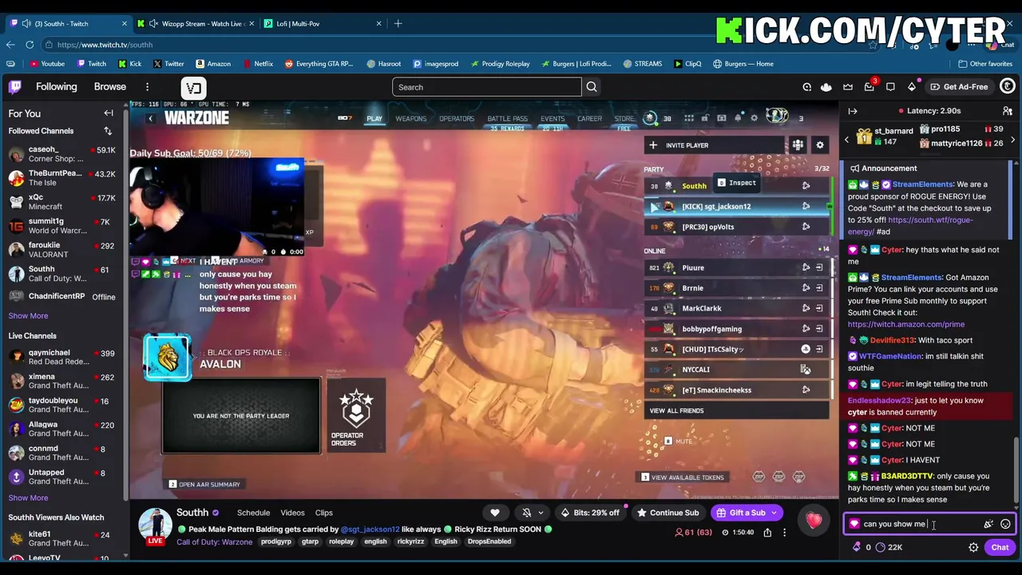Click the Twitch search field

487,87
